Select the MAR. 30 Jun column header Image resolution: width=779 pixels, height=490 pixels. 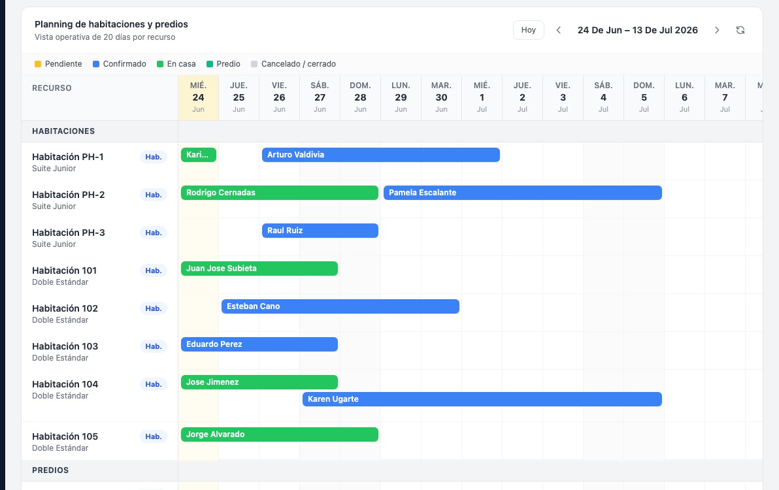pos(441,97)
